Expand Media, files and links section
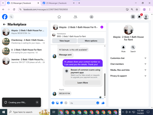This screenshot has height=115, width=153. click(x=128, y=70)
